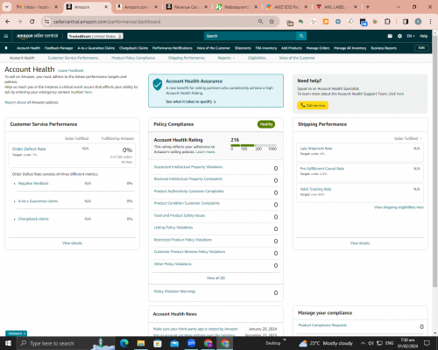Click the search magnifier button in Seller Central
The width and height of the screenshot is (438, 350).
point(301,36)
